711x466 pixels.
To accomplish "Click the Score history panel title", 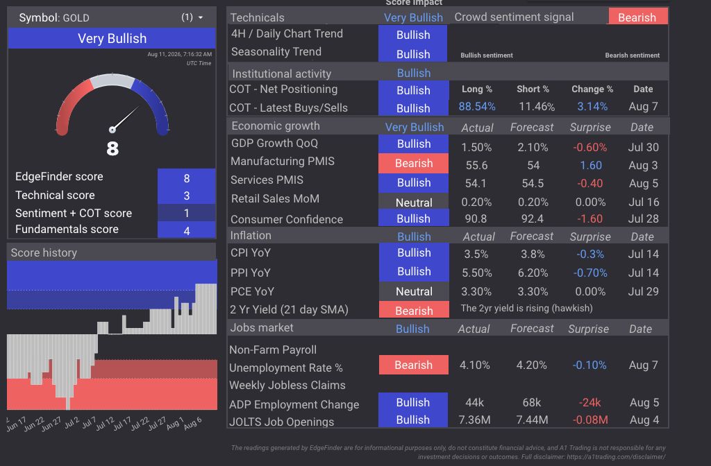I will click(x=44, y=252).
